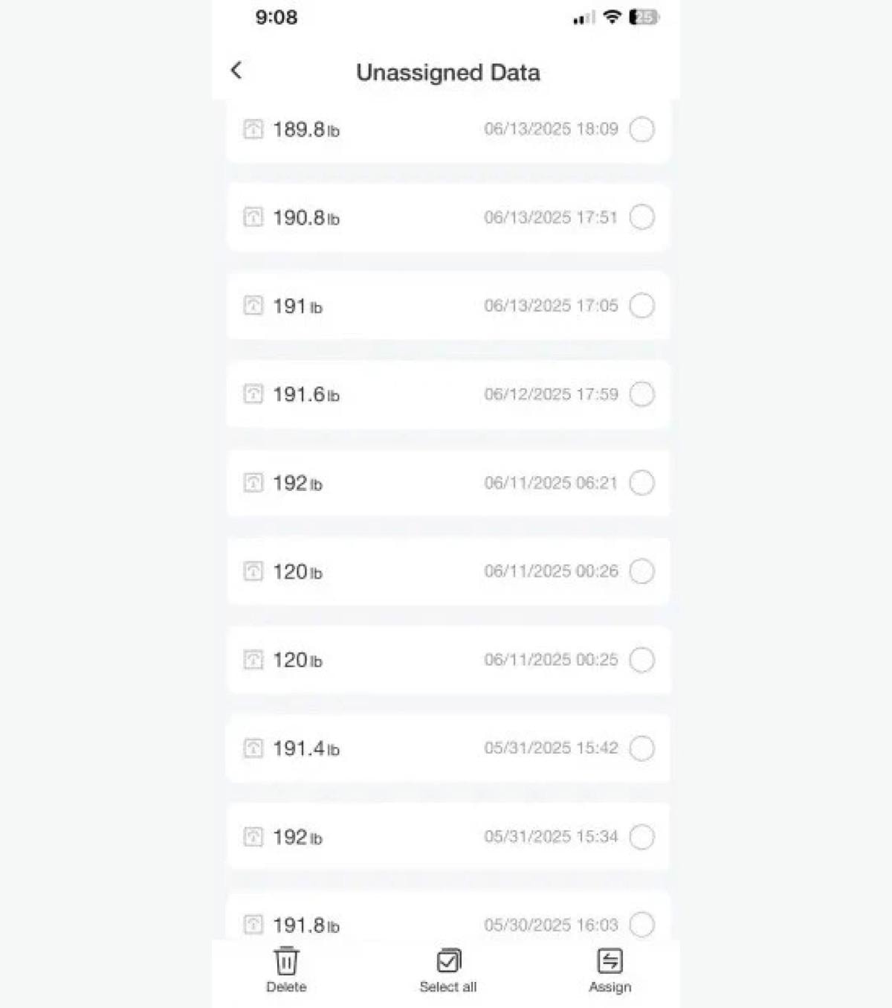Select radio for 05/31/2025 15:42 record
Screen dimensions: 892x1008
[641, 748]
